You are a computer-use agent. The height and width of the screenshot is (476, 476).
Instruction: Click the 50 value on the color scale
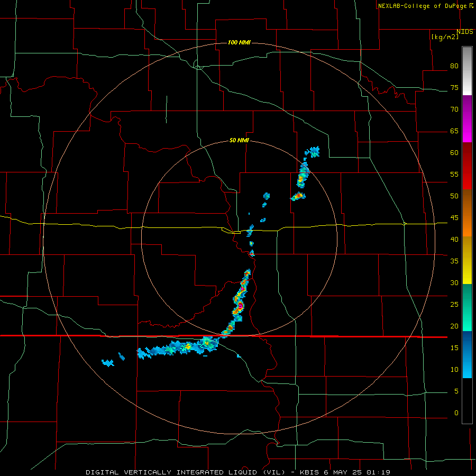pyautogui.click(x=454, y=196)
